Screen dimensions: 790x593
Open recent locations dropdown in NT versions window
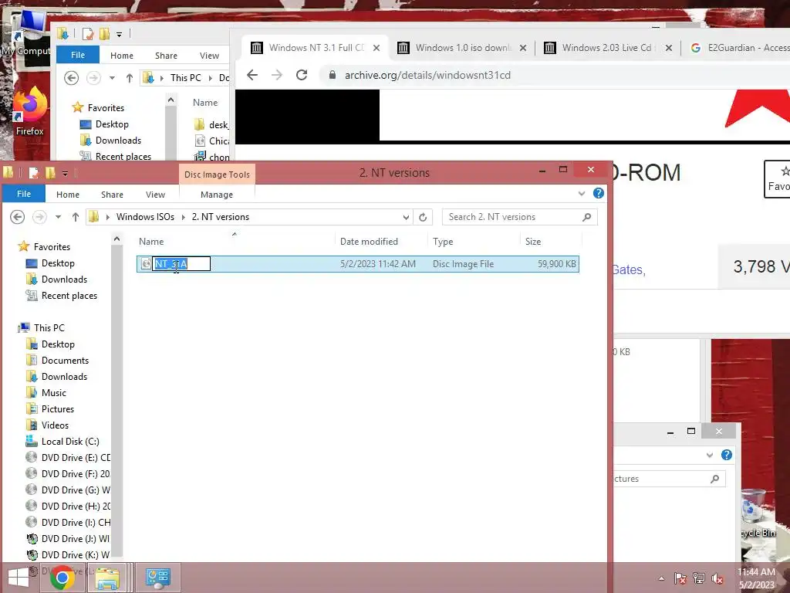coord(58,217)
